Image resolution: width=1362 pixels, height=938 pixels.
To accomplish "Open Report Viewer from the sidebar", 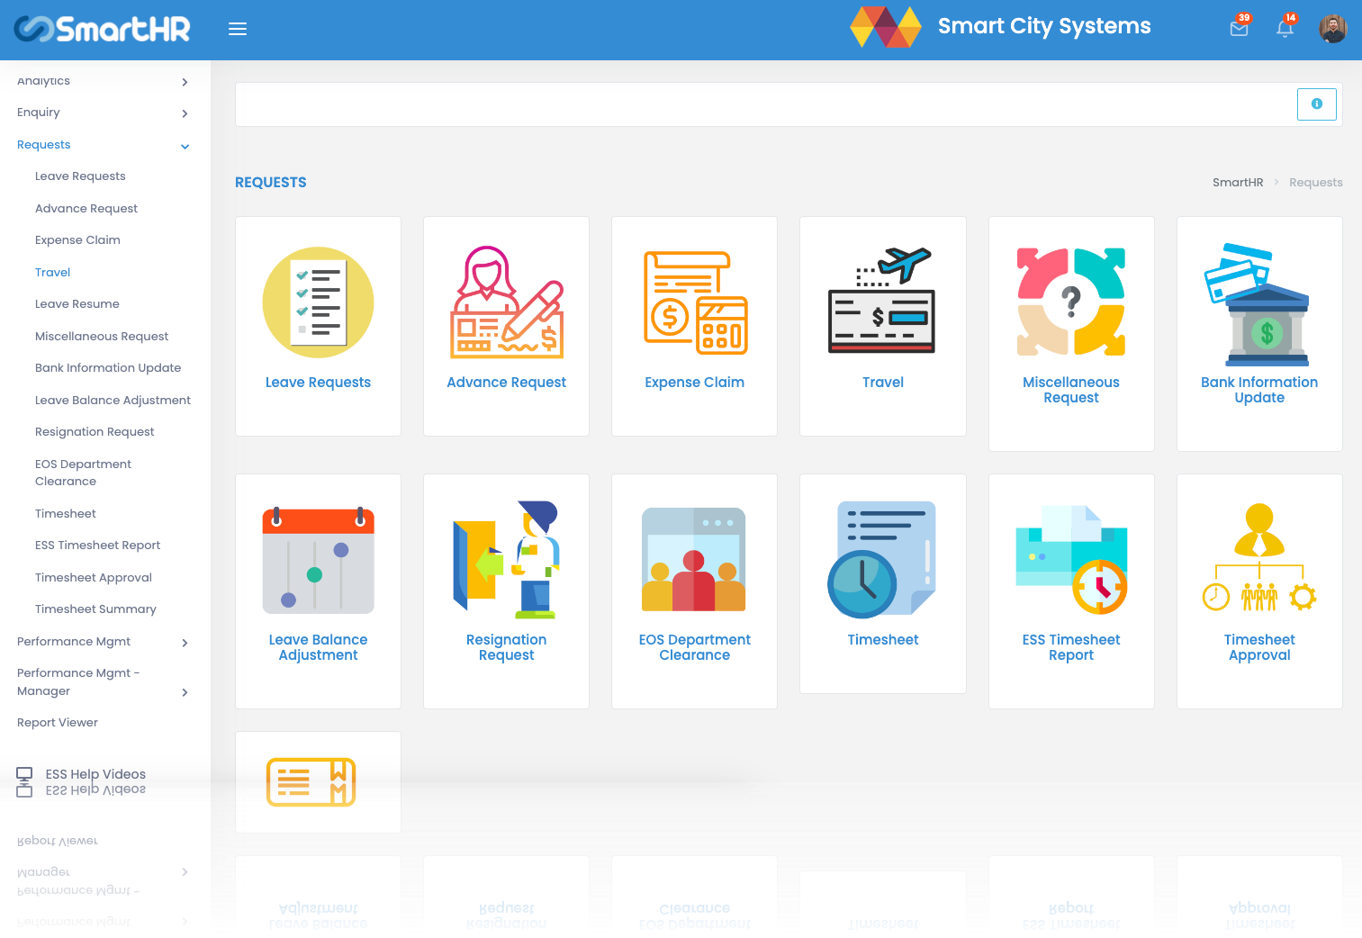I will tap(57, 722).
